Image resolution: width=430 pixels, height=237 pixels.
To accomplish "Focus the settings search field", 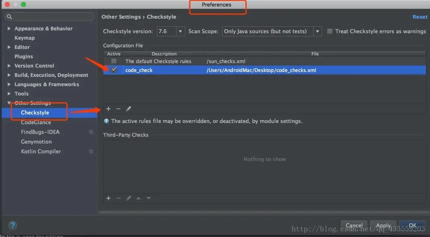I will click(50, 17).
